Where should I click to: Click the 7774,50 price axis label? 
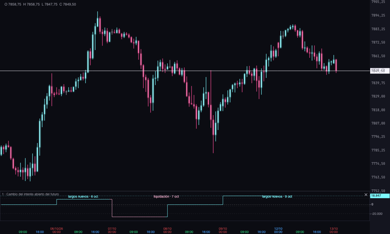coord(378,164)
